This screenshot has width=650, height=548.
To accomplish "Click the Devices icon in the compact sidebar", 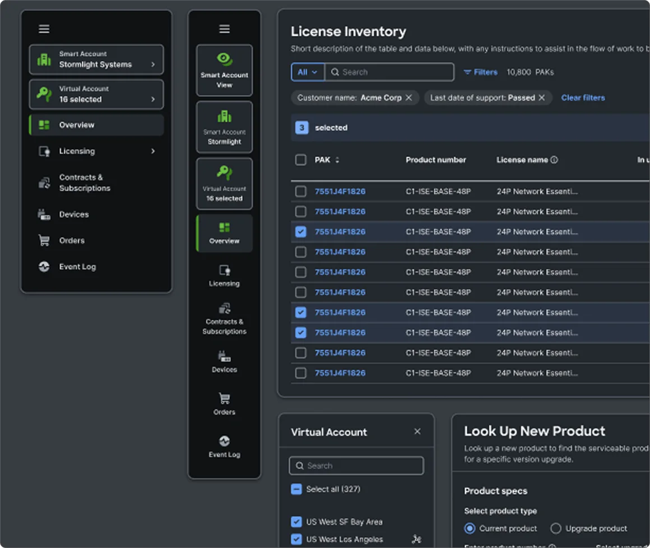I will 224,356.
